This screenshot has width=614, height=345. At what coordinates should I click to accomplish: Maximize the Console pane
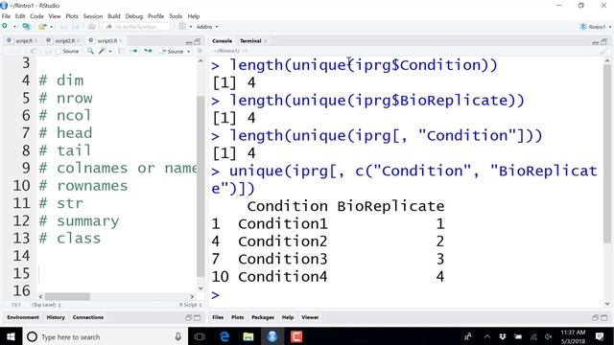603,41
